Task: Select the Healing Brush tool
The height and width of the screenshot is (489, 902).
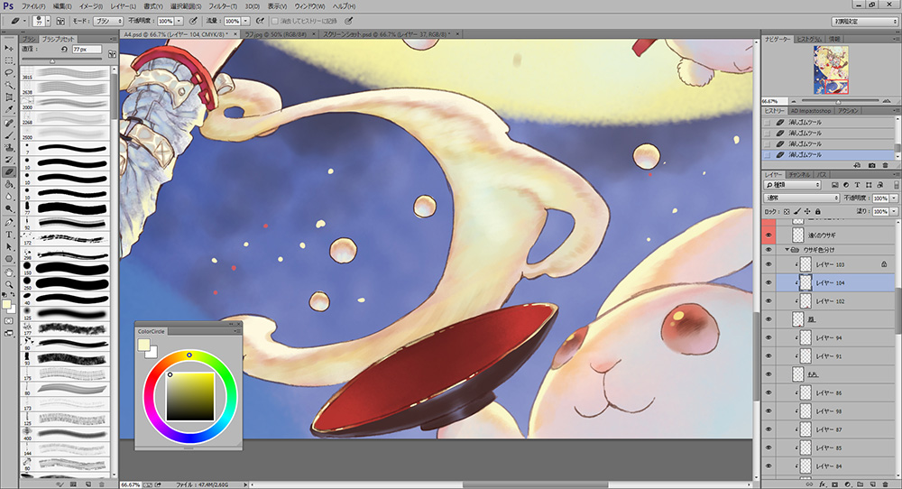Action: 9,123
